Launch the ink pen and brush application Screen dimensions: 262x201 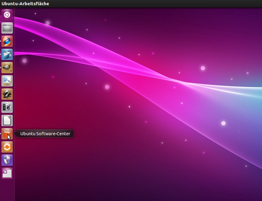tap(7, 94)
